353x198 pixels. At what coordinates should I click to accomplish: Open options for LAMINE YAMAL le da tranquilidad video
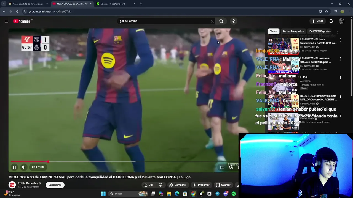click(340, 40)
